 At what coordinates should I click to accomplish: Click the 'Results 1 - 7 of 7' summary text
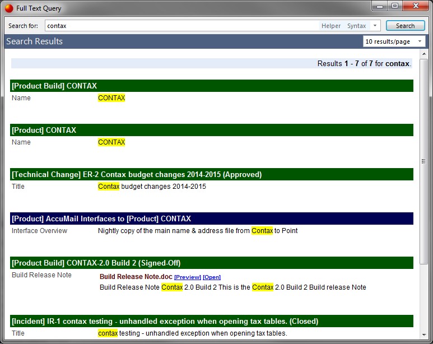click(364, 63)
